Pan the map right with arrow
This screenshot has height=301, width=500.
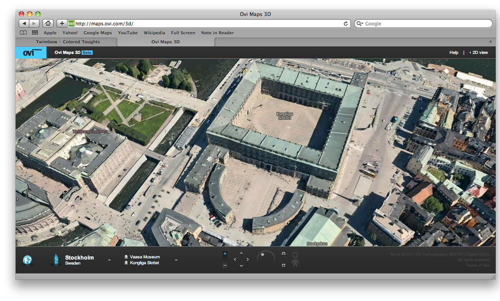pyautogui.click(x=248, y=260)
